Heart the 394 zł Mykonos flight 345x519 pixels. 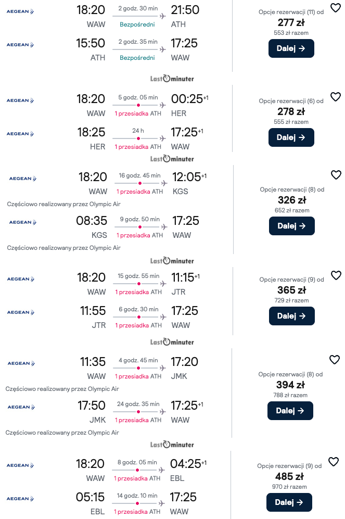335,360
